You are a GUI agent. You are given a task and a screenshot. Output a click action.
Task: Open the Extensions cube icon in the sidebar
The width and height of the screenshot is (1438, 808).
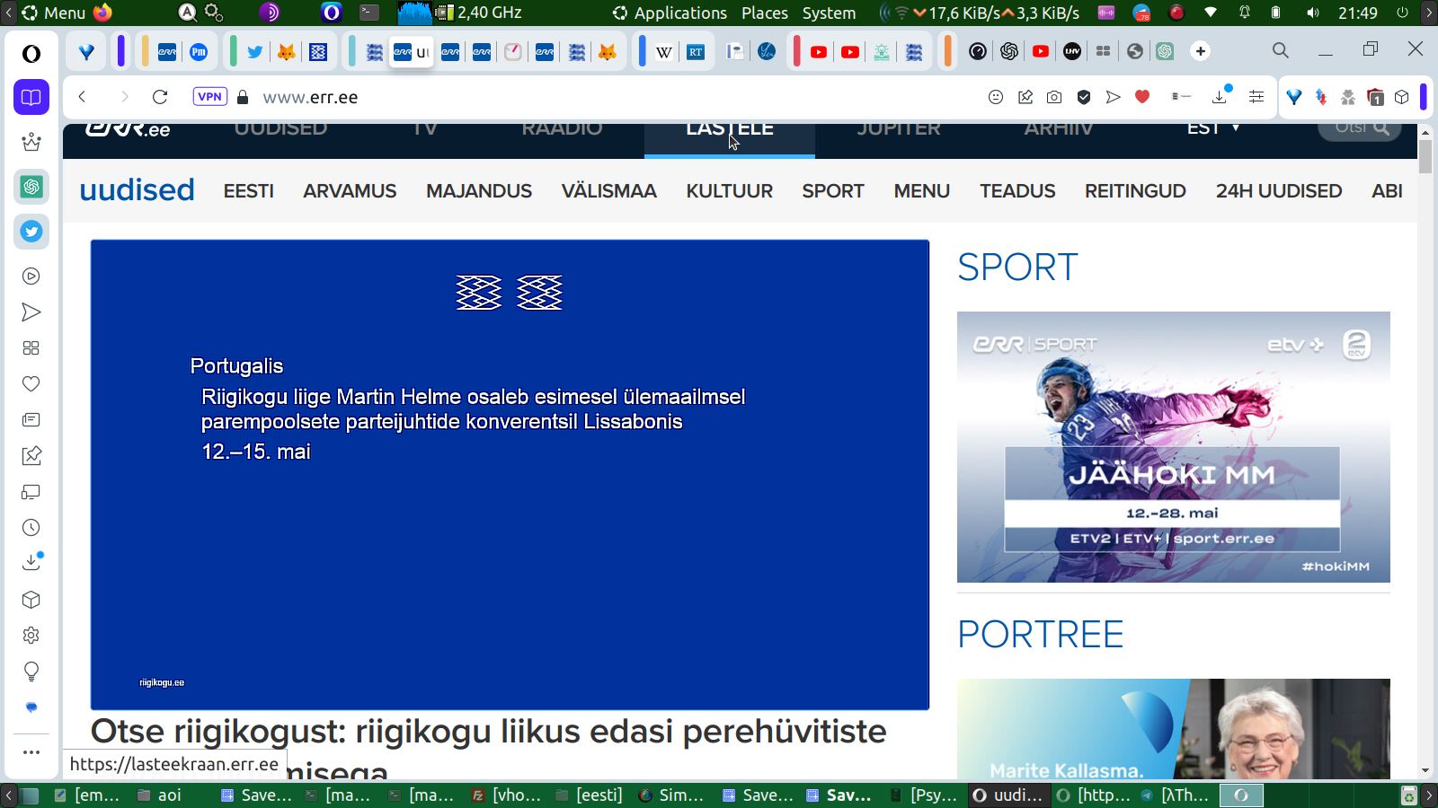31,600
